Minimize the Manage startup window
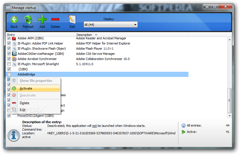 pos(207,6)
